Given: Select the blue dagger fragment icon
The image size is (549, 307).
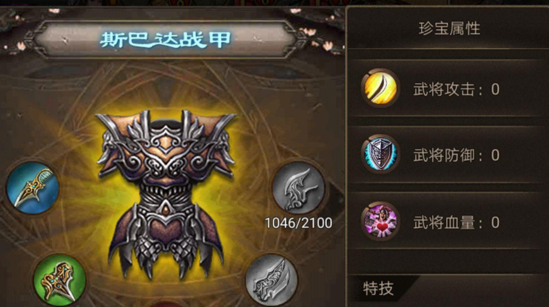Looking at the screenshot, I should click(33, 188).
